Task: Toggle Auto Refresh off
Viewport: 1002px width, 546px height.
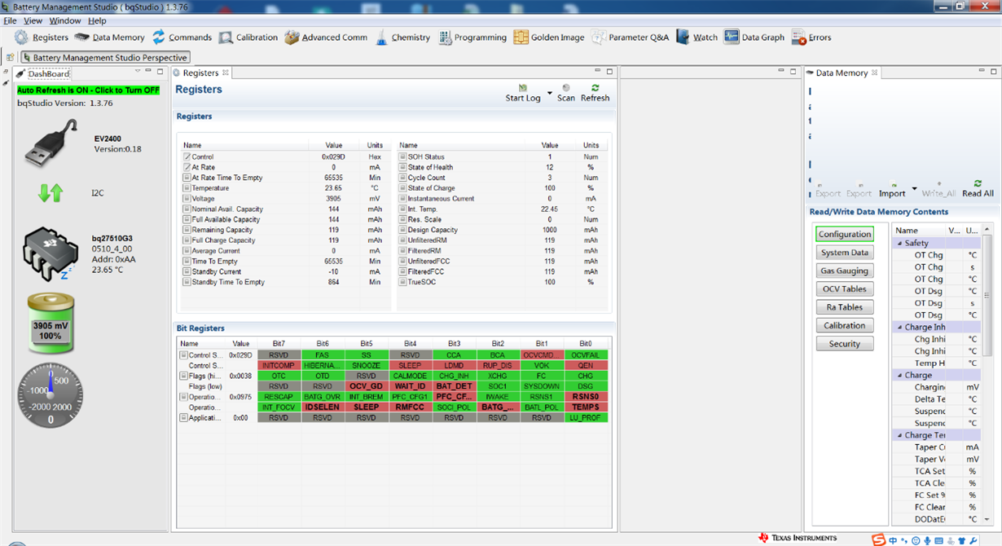Action: point(88,90)
